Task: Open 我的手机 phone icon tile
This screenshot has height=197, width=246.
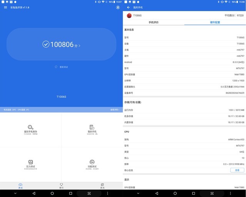Action: coord(92,127)
